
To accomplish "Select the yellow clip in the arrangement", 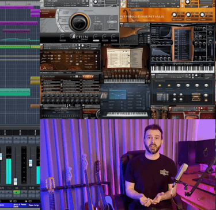I will click(x=35, y=80).
